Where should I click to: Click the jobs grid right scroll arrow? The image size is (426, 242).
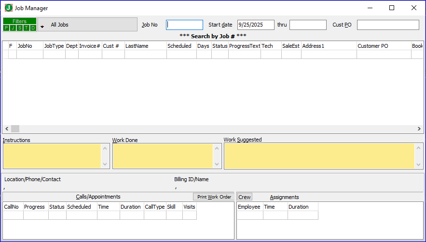click(x=419, y=128)
